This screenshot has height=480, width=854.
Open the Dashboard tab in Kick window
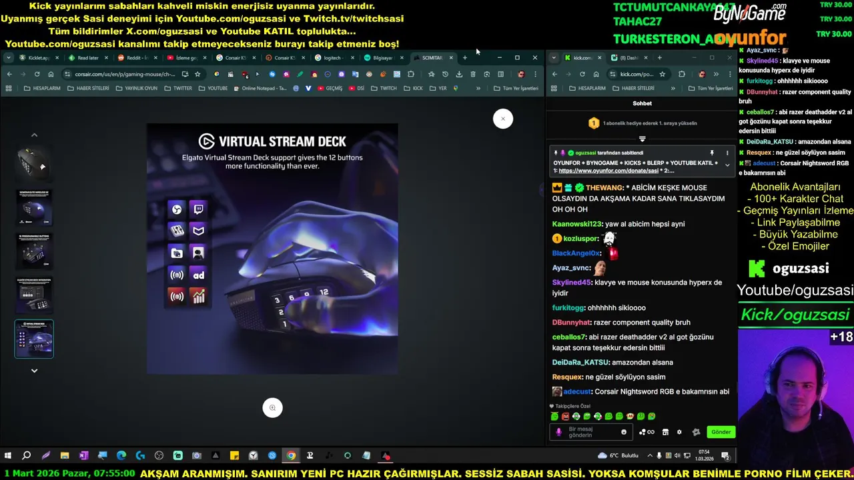coord(628,58)
